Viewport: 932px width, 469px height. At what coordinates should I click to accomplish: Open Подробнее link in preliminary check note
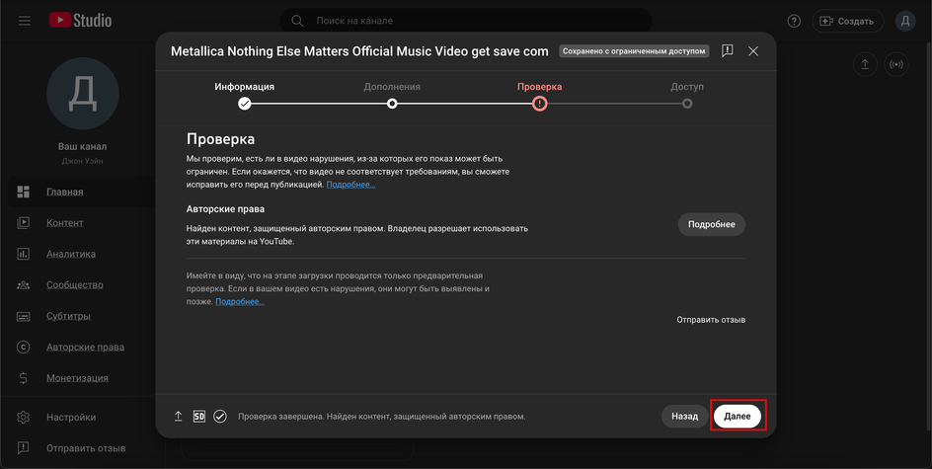240,301
